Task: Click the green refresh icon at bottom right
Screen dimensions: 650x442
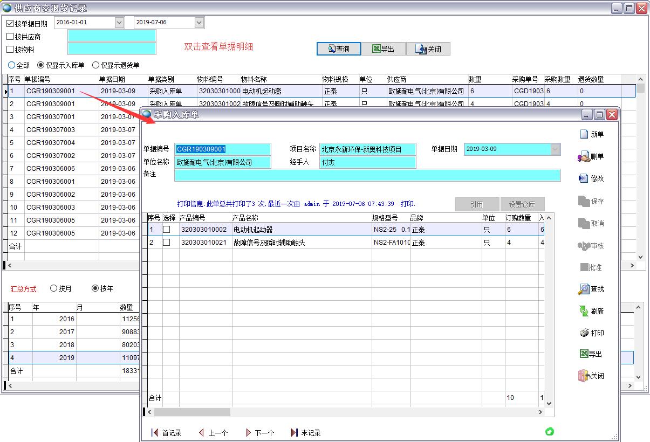Action: [x=550, y=431]
